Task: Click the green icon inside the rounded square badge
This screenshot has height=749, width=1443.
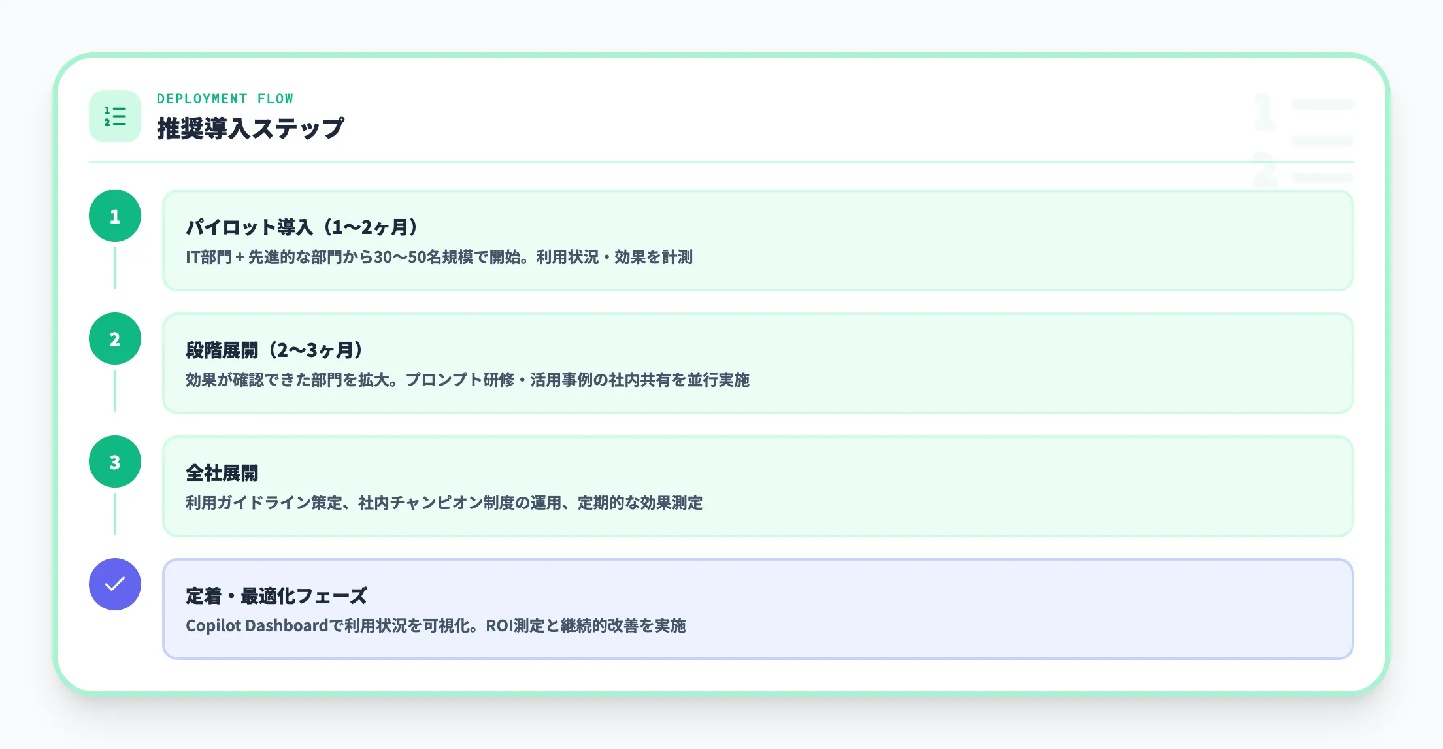Action: tap(115, 116)
